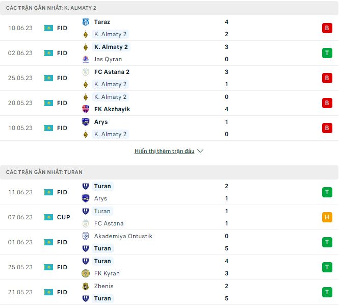This screenshot has width=340, height=306.
Task: Click the FK Akzhayik team crest
Action: tap(86, 109)
